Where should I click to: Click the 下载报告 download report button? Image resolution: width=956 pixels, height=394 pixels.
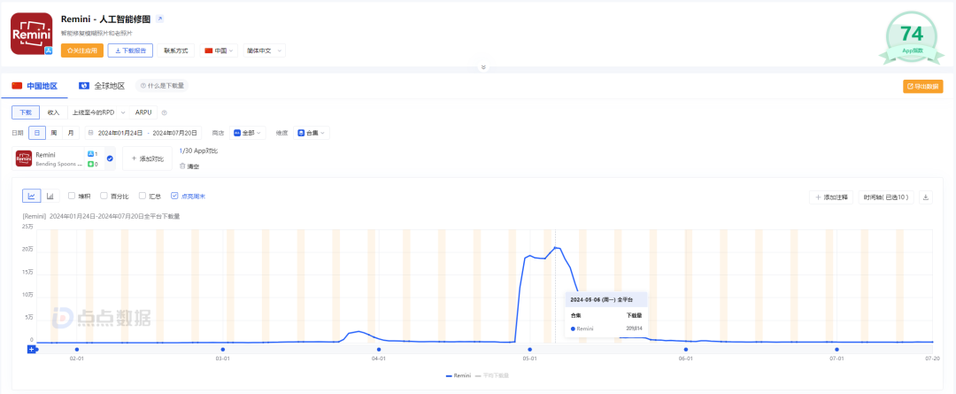coord(130,50)
